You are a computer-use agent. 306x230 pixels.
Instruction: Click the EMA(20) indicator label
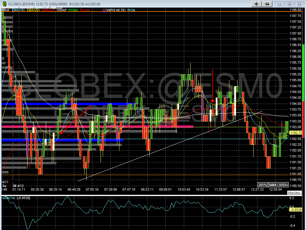tap(33, 10)
